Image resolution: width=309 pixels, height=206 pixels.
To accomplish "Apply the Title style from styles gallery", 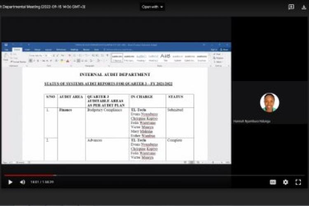I will [x=165, y=57].
